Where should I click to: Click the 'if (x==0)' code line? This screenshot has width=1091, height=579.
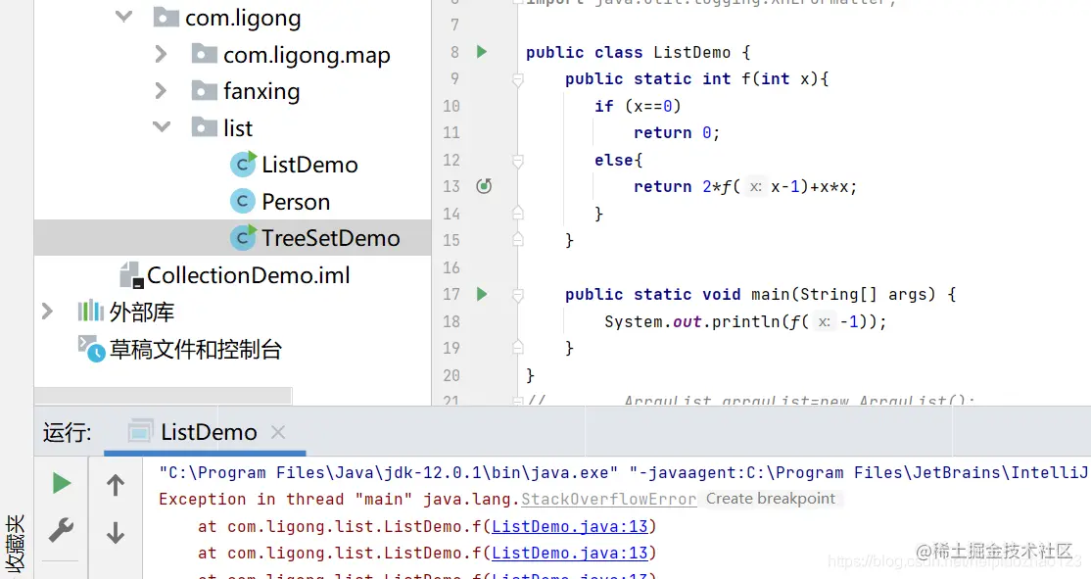pos(638,106)
